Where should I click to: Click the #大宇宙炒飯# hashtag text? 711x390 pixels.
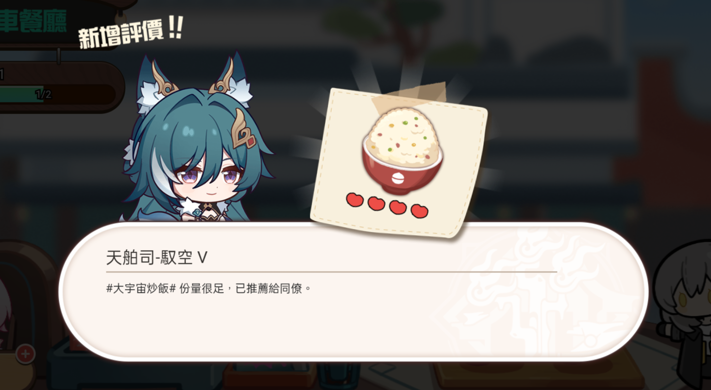140,288
